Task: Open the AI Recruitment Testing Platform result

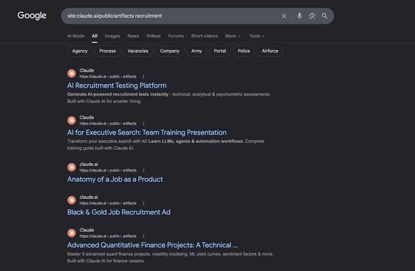Action: 117,85
